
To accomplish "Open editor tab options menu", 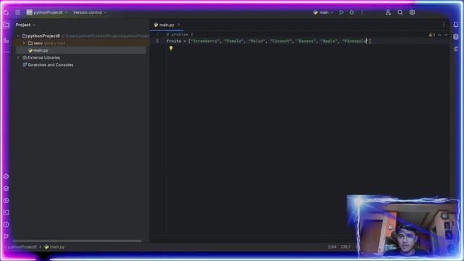I will click(443, 25).
